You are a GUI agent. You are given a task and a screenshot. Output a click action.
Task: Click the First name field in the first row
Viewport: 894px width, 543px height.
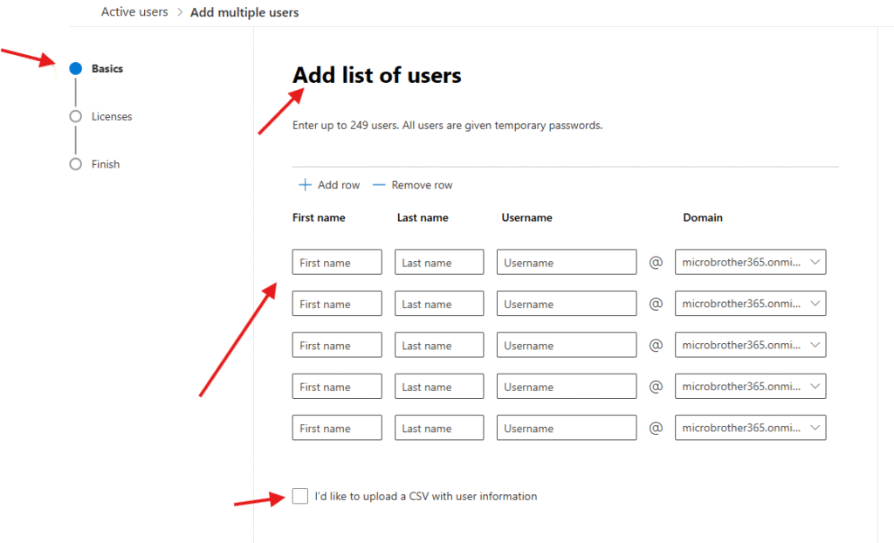[x=337, y=263]
